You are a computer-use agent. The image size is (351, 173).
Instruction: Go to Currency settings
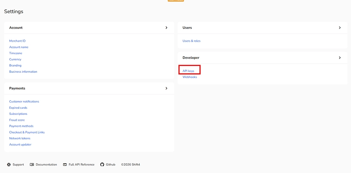tap(15, 60)
